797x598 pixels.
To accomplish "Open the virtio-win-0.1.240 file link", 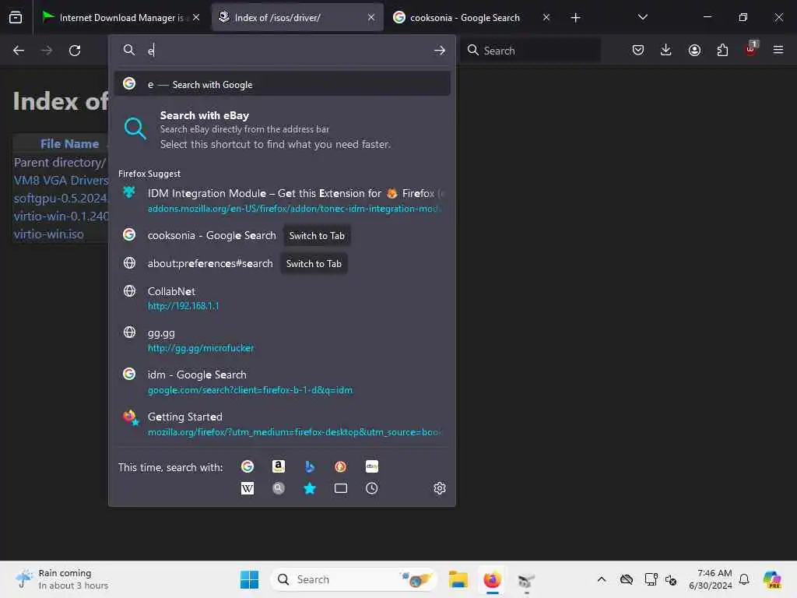I will [x=61, y=216].
